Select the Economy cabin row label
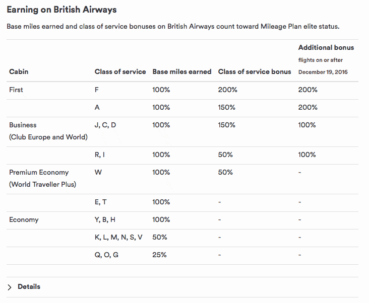Viewport: 369px width, 303px height. pos(24,219)
